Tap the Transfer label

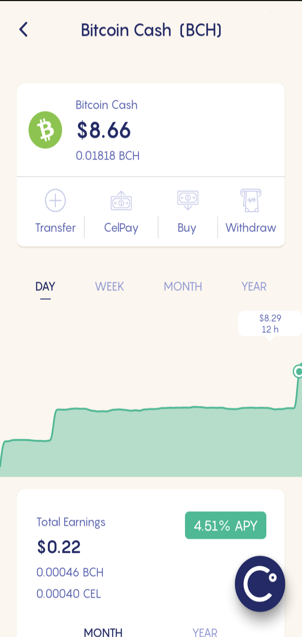tap(55, 228)
